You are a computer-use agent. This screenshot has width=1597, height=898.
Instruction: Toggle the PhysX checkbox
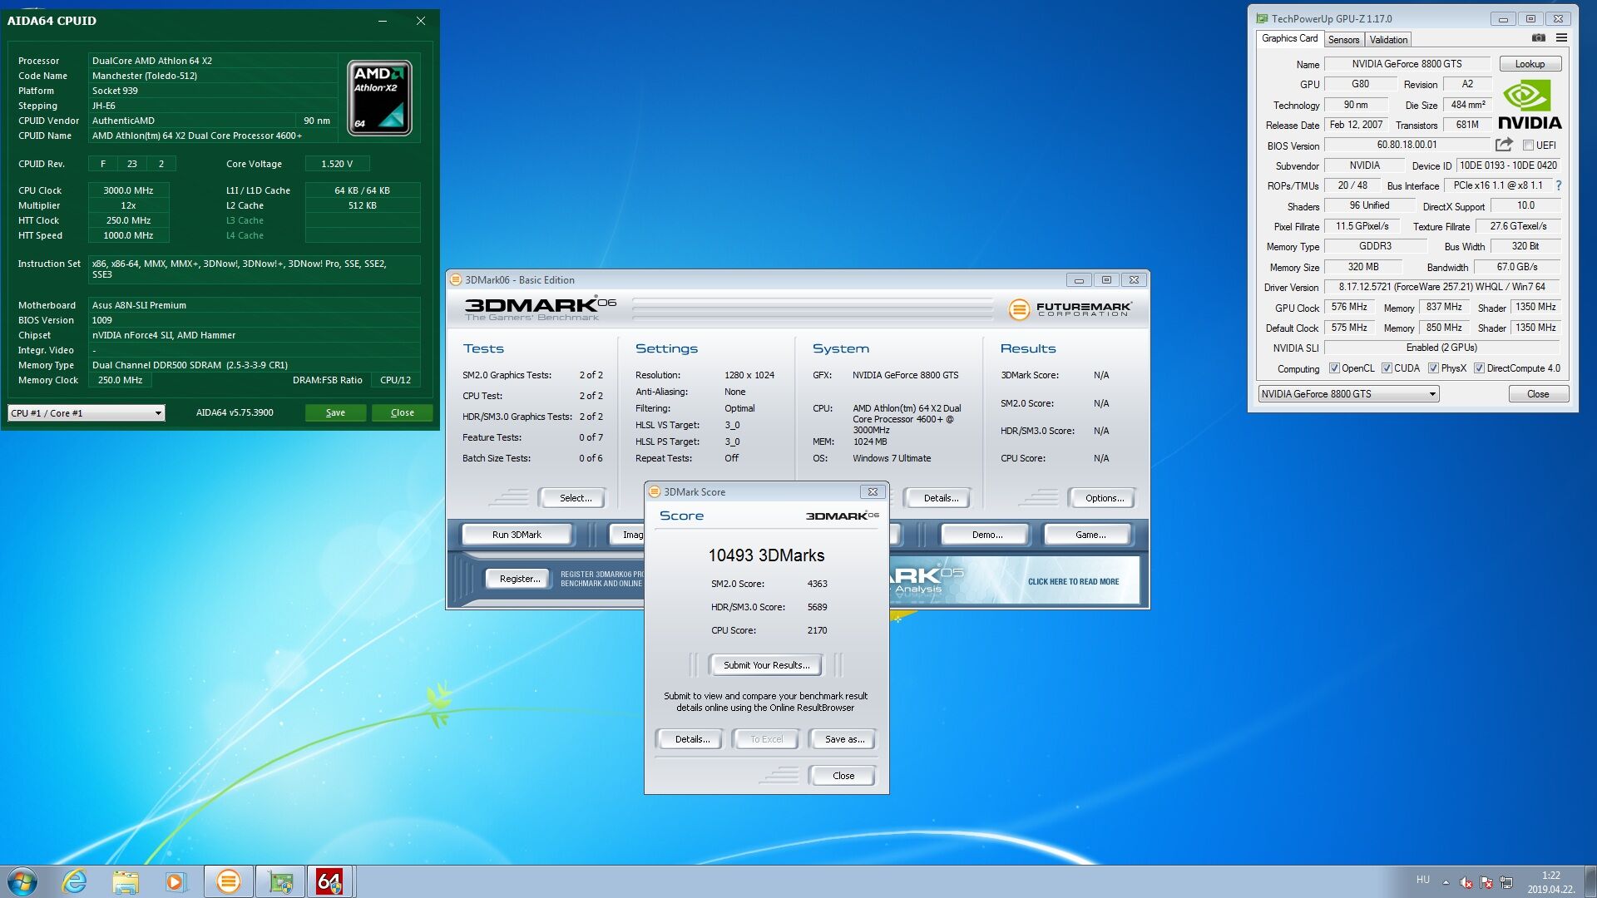[x=1433, y=368]
